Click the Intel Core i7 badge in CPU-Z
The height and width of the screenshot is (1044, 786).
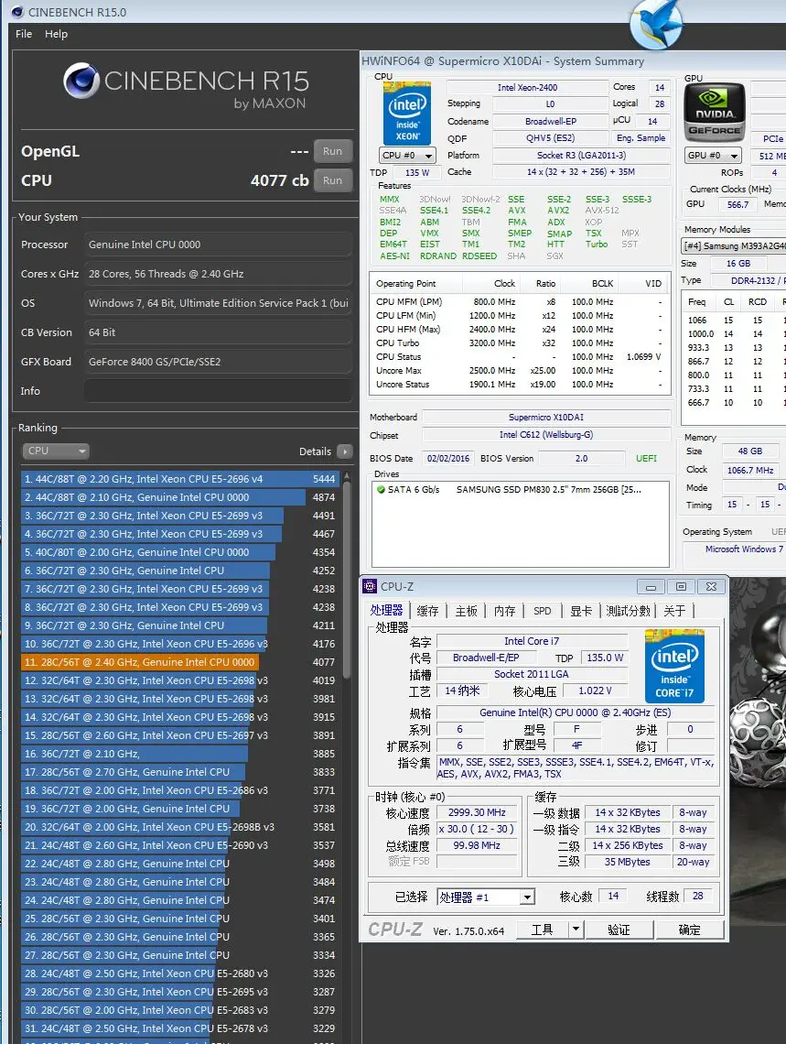coord(674,666)
